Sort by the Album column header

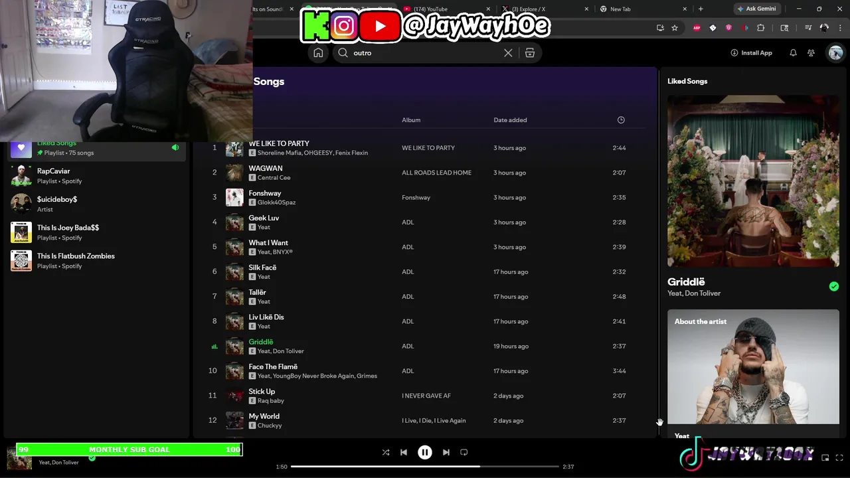(x=411, y=120)
